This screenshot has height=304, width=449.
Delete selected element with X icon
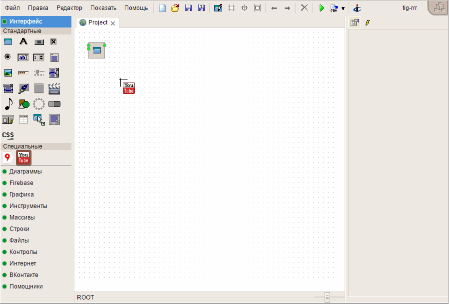(x=304, y=7)
